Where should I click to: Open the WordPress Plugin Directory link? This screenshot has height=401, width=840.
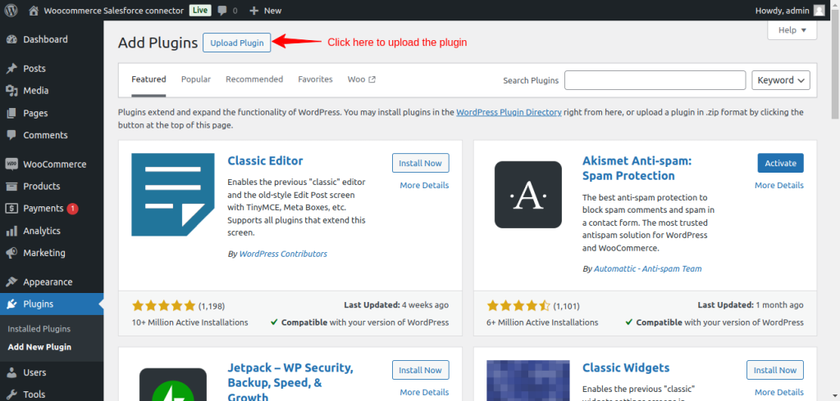point(509,112)
